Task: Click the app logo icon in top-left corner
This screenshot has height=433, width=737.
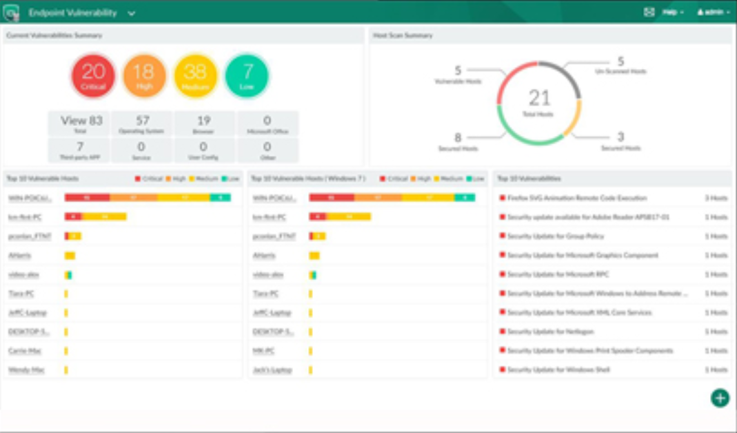Action: pos(13,12)
